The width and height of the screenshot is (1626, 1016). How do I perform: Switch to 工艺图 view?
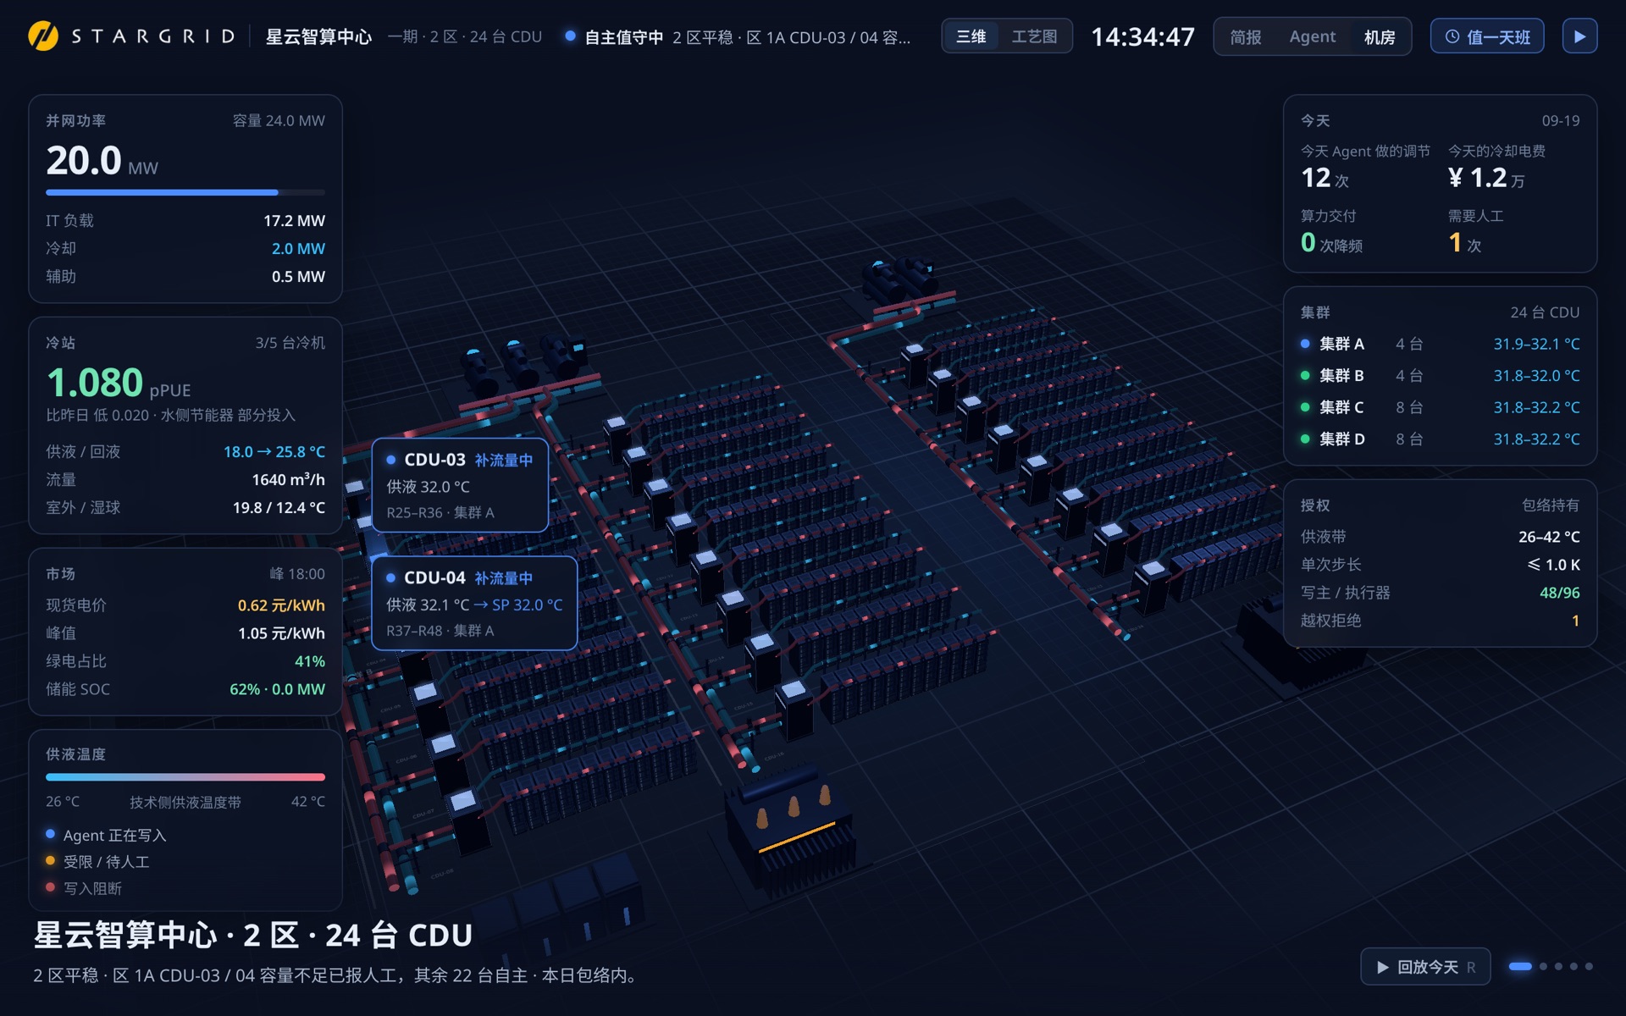point(1034,36)
